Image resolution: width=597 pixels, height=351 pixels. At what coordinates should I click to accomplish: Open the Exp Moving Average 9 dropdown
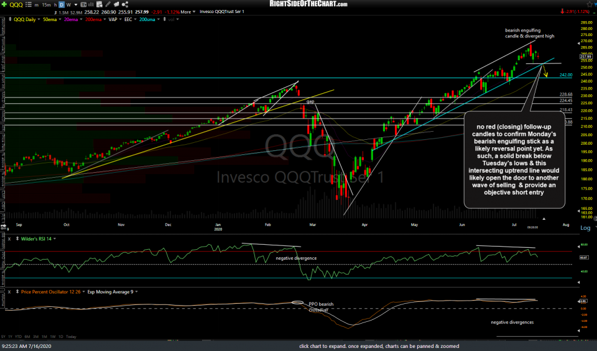click(x=136, y=292)
